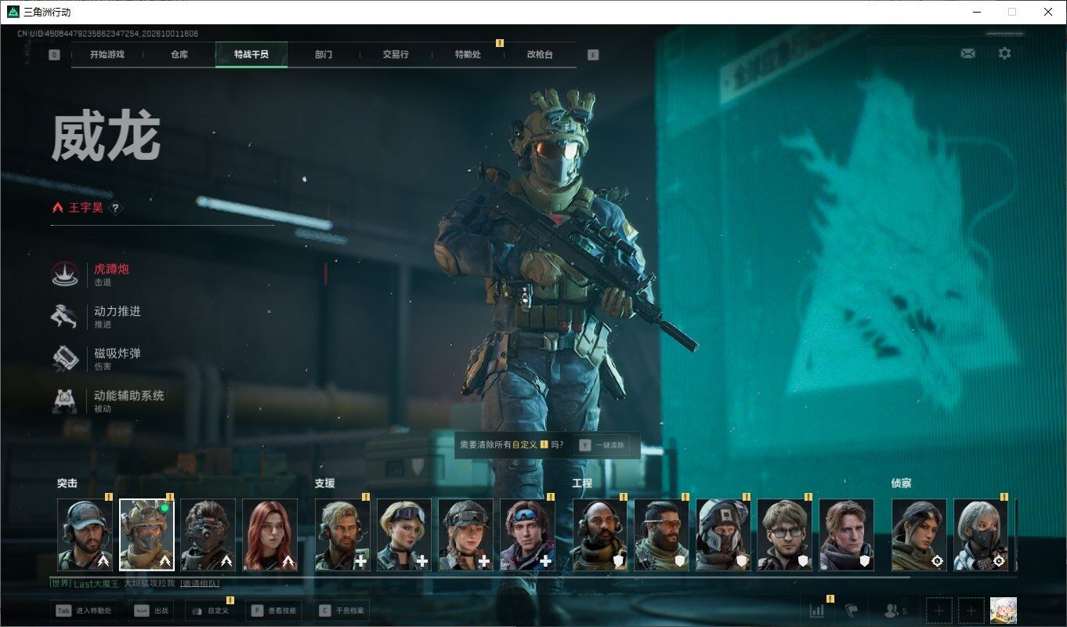
Task: Click the E key next-tab icon
Action: pos(593,55)
